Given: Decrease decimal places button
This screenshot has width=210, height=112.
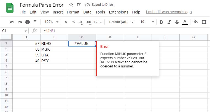Looking at the screenshot, I should tap(81, 22).
